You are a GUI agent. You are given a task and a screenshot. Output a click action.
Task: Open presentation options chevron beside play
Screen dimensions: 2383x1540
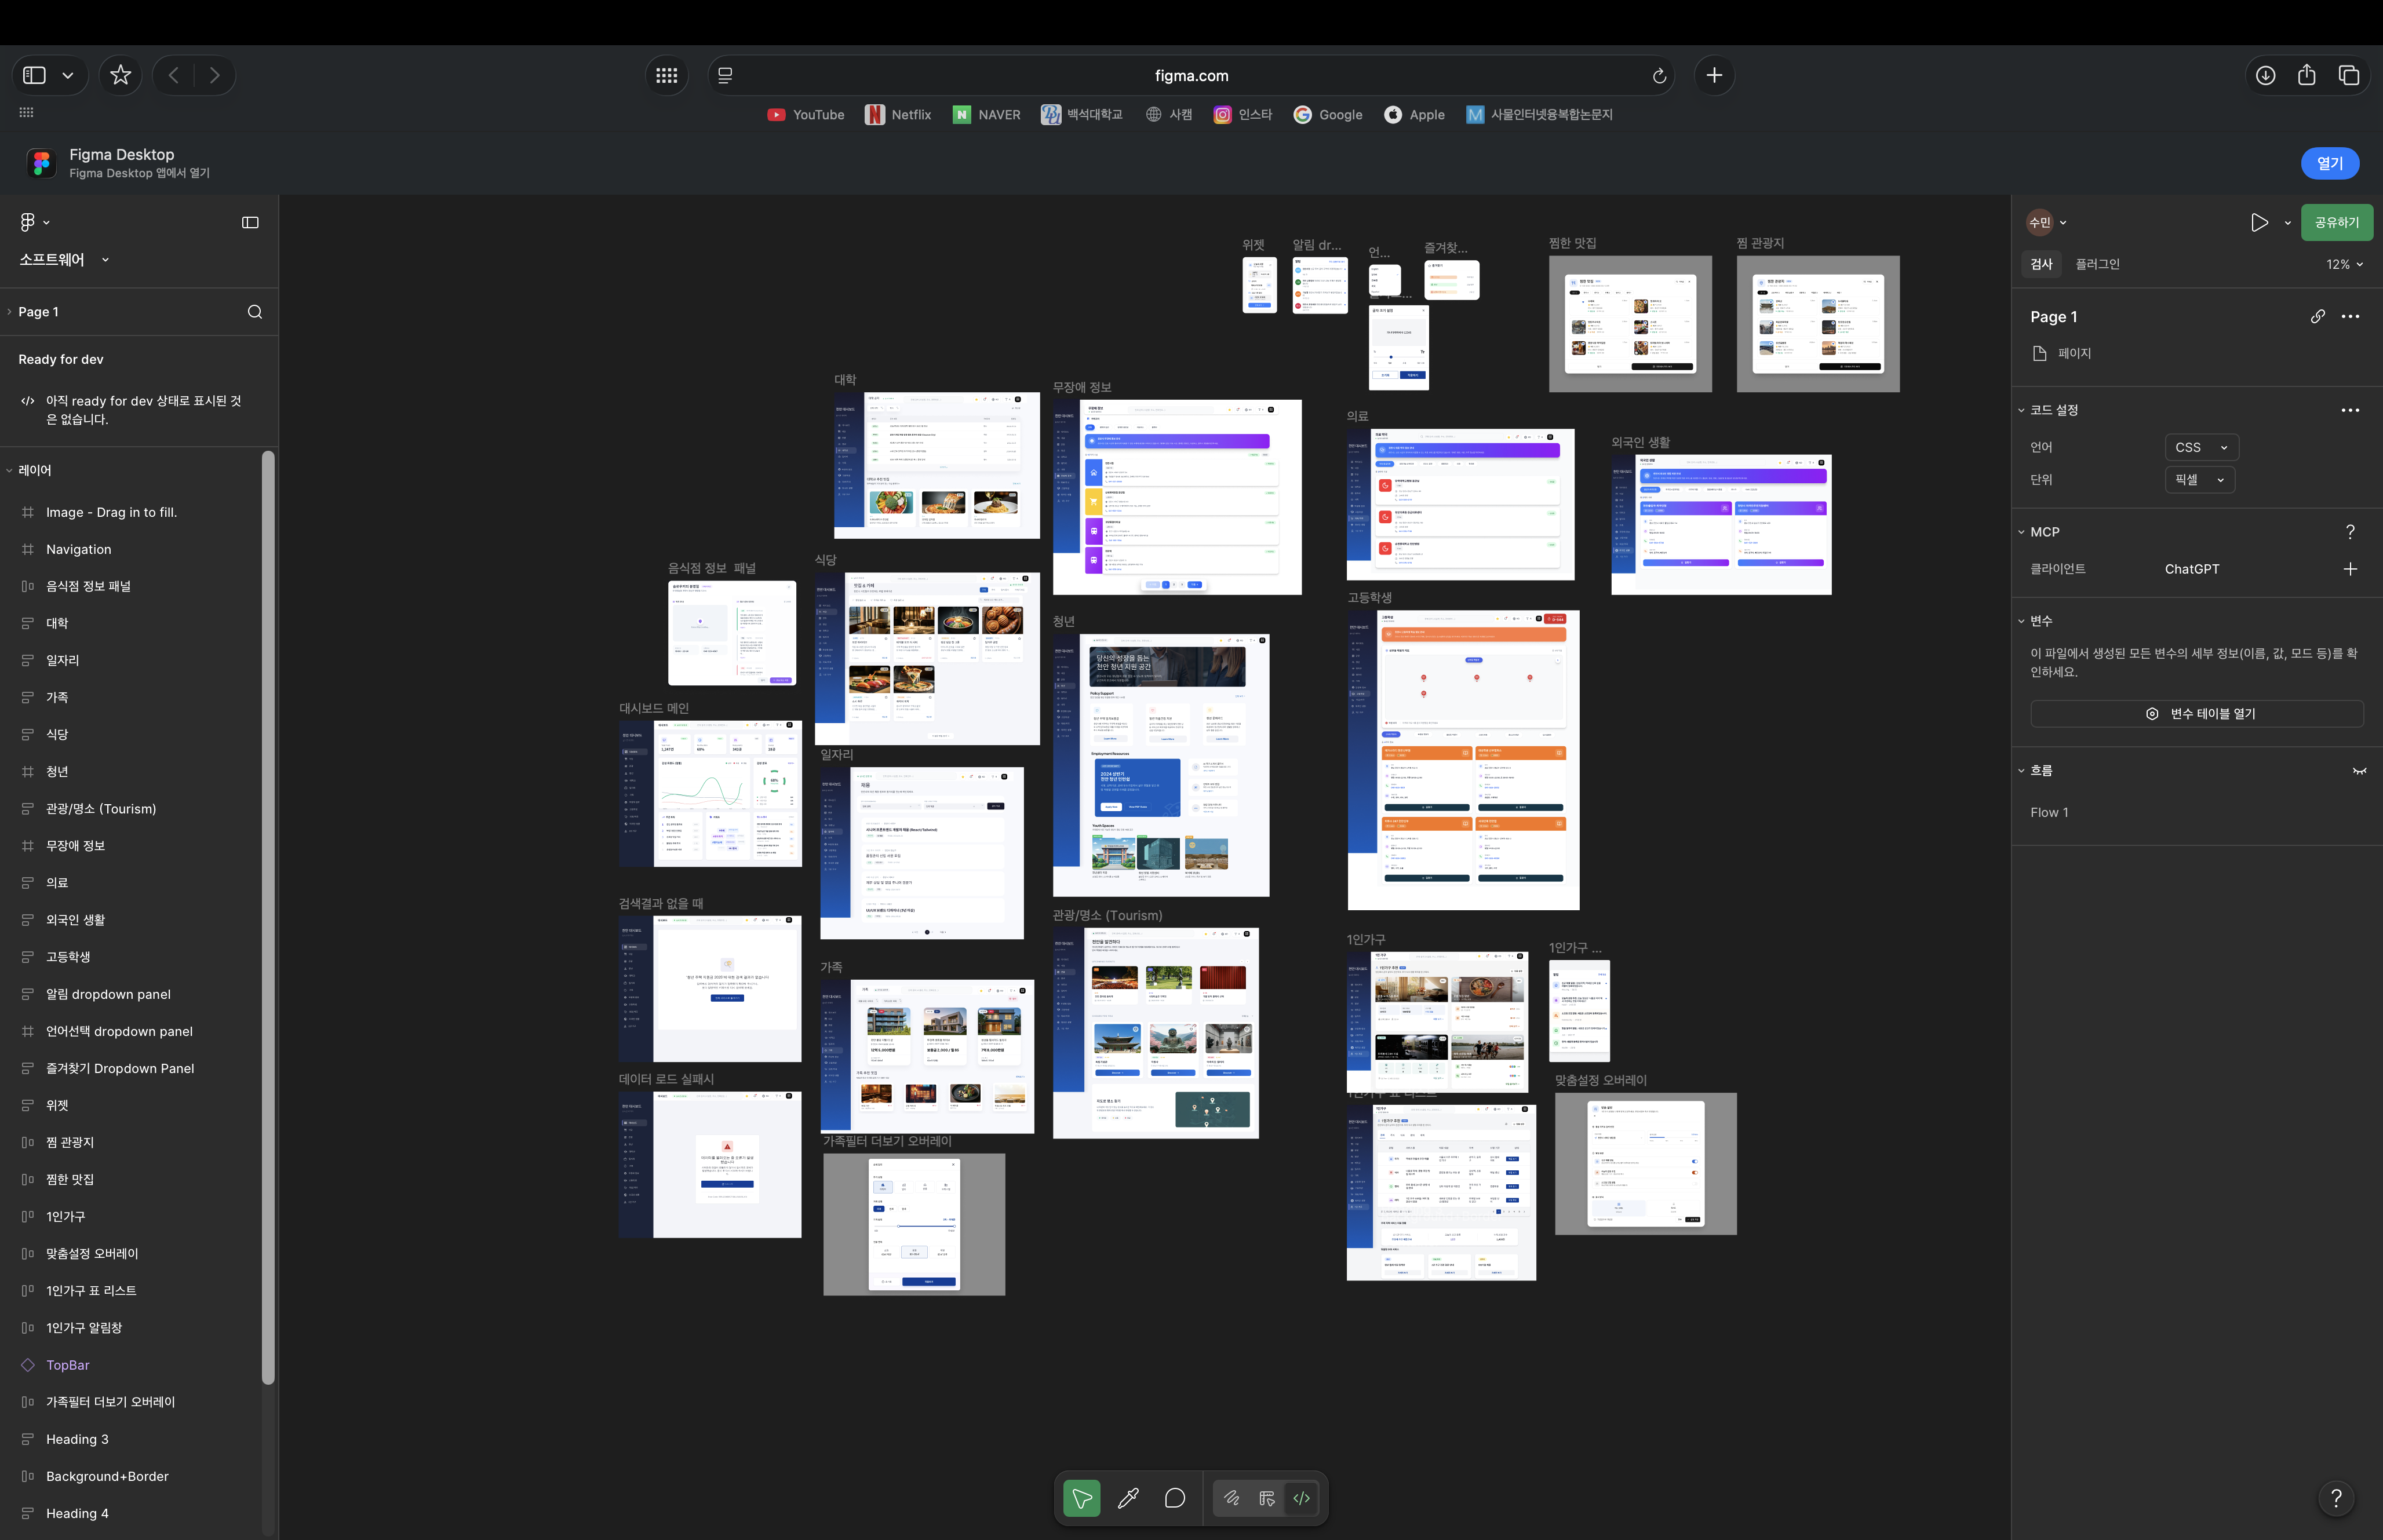tap(2287, 223)
